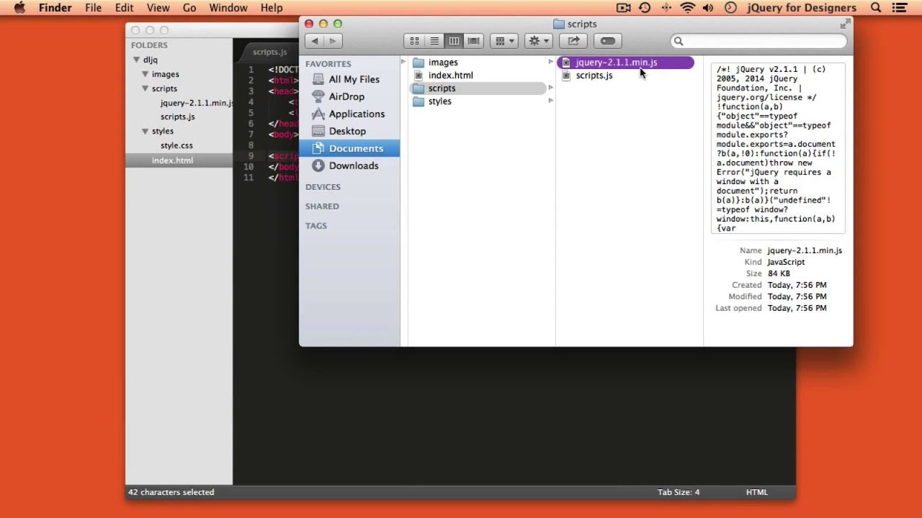Image resolution: width=922 pixels, height=518 pixels.
Task: Click the Edit Tags button in toolbar
Action: tap(608, 41)
